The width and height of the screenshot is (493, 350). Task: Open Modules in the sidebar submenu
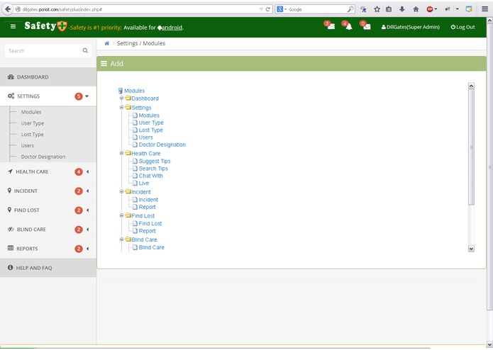[31, 112]
